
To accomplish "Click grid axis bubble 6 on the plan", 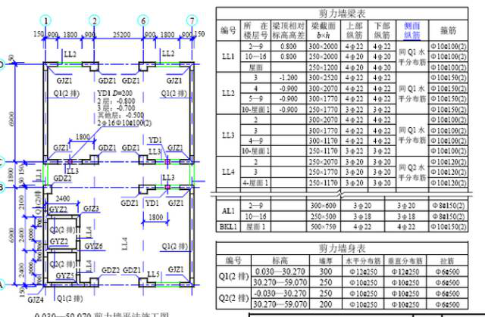I will click(x=143, y=21).
